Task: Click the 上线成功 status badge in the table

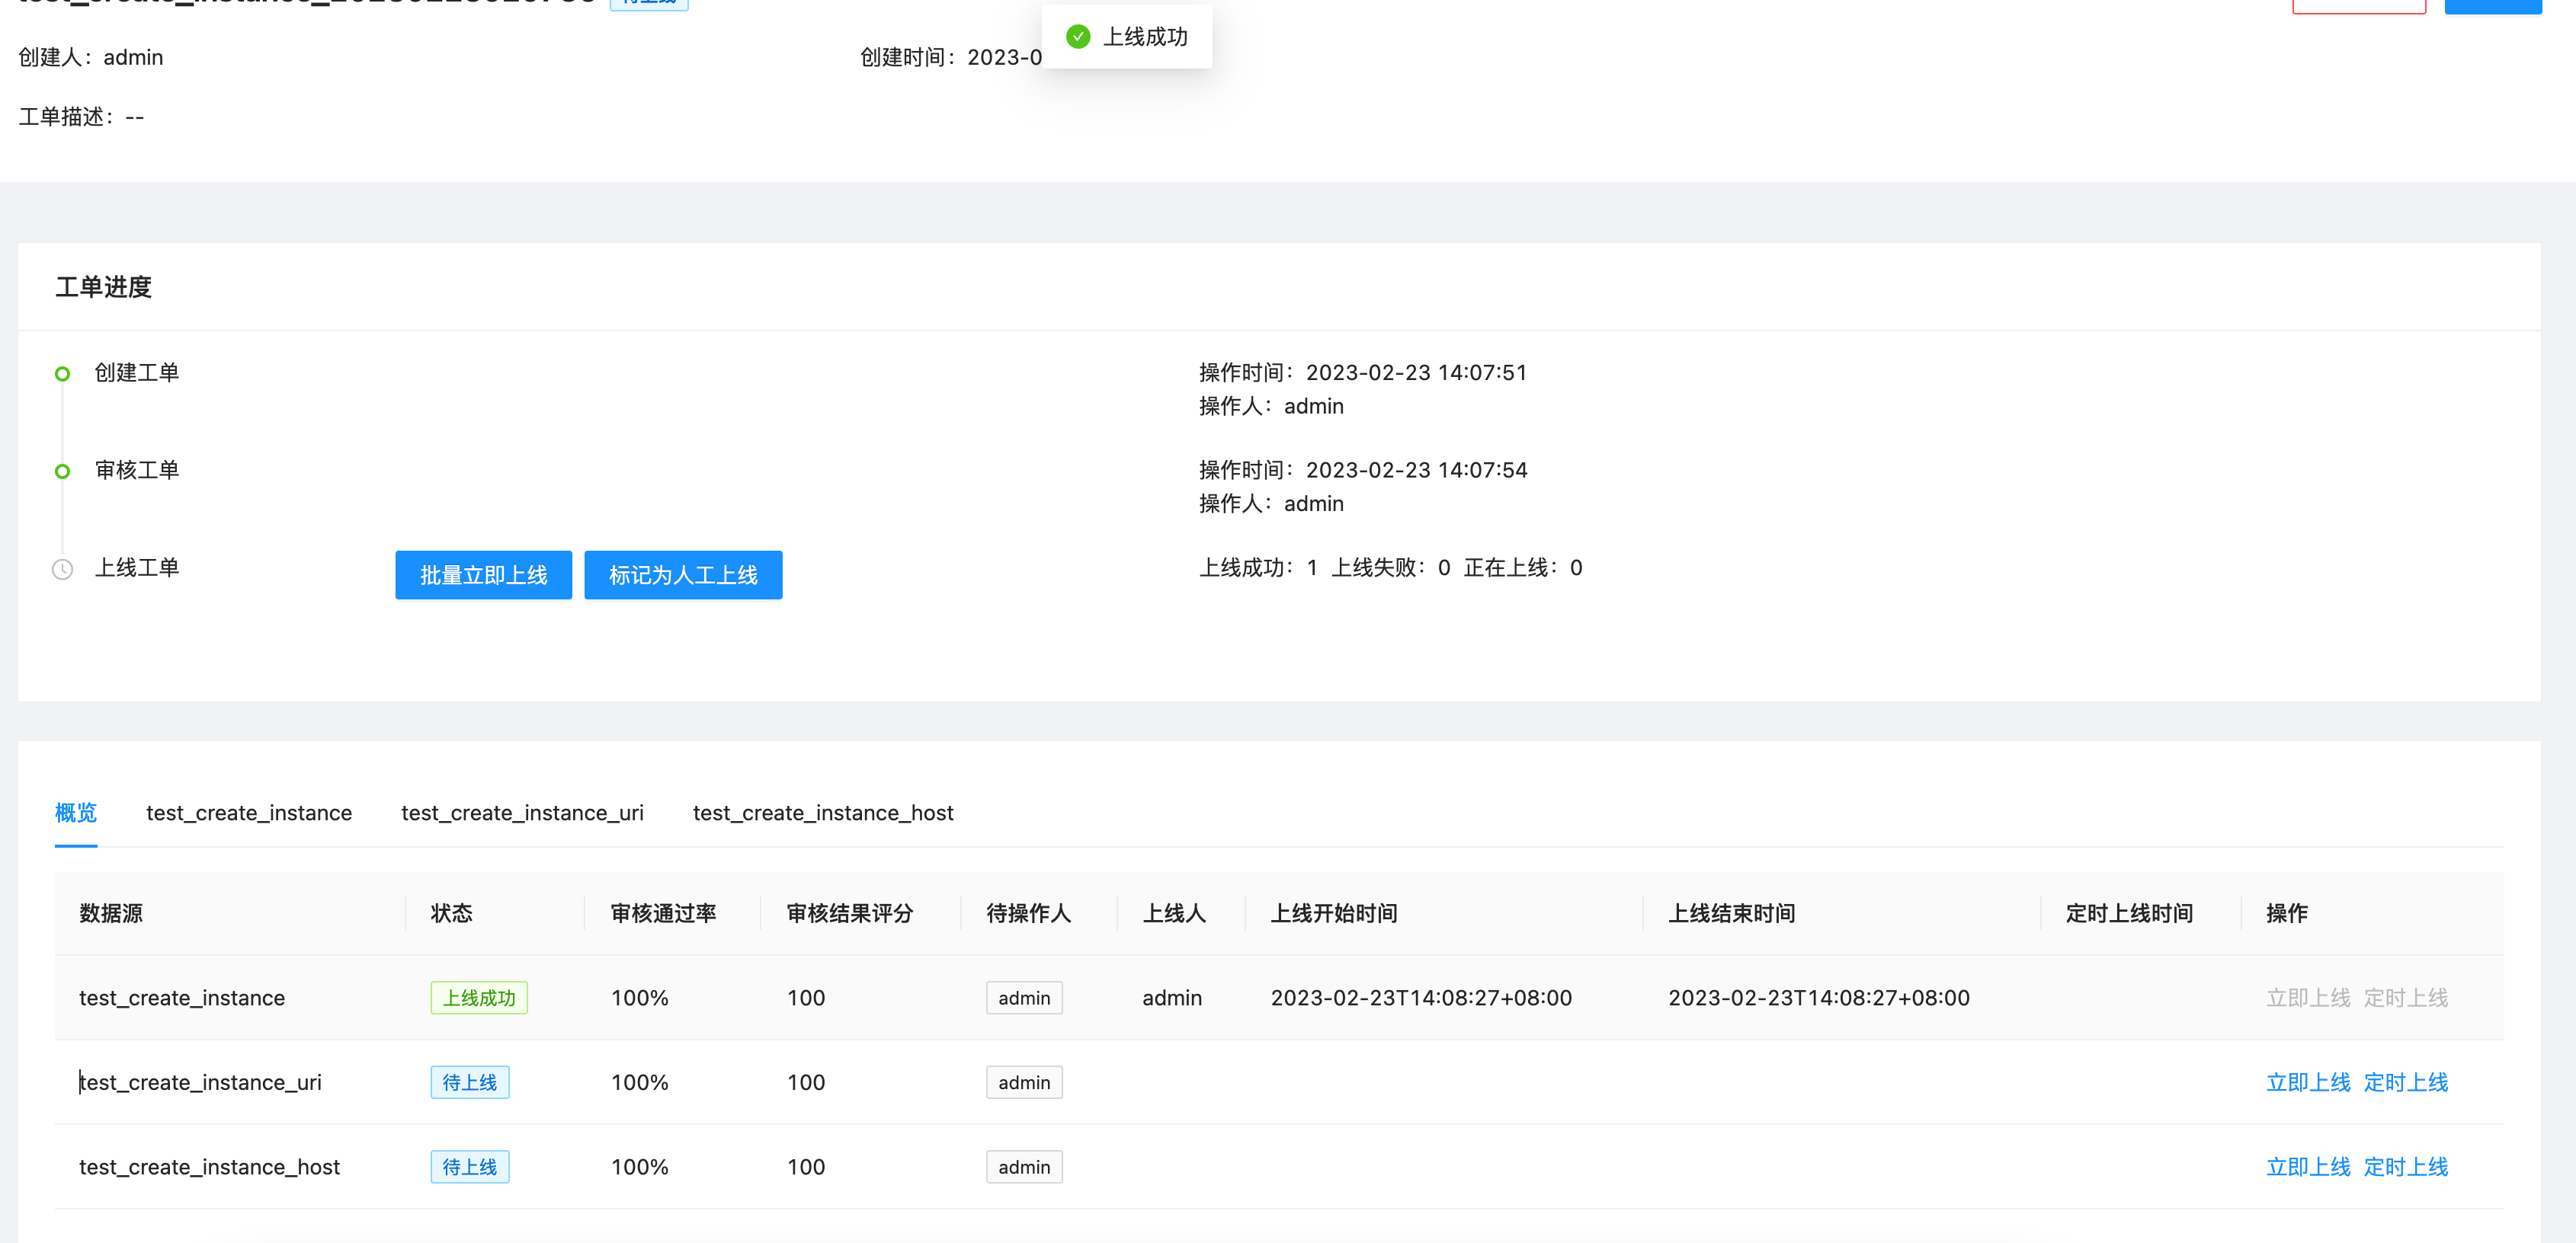Action: coord(478,997)
